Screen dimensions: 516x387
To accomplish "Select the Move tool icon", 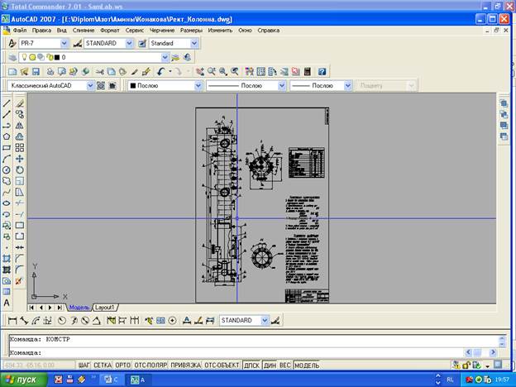I will click(19, 158).
